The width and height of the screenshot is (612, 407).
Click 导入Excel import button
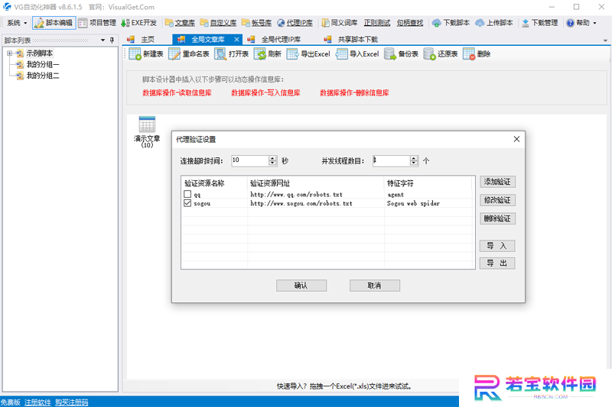click(x=357, y=54)
